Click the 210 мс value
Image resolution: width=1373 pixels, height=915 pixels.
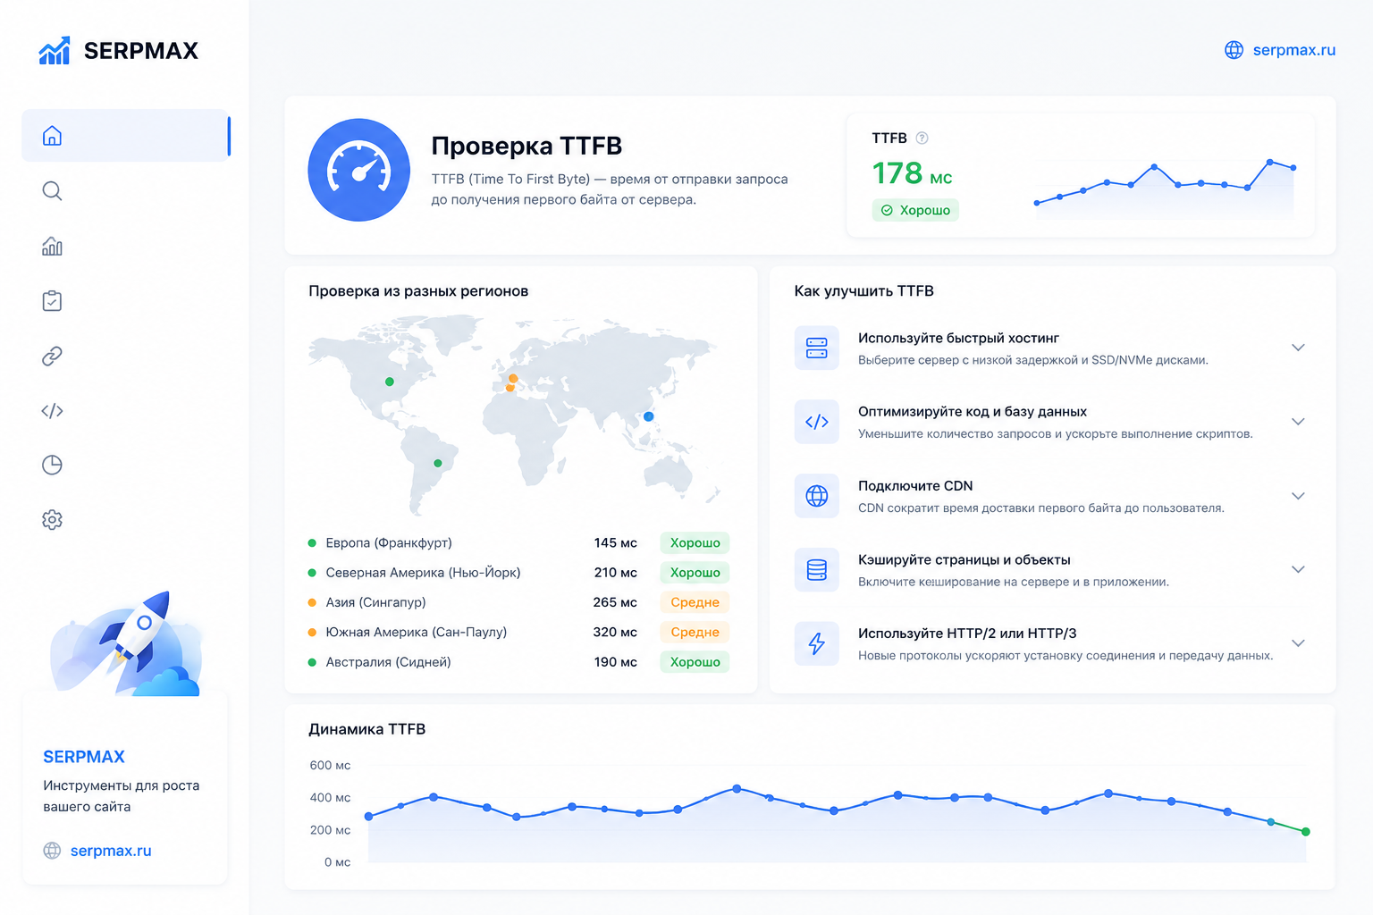[616, 573]
